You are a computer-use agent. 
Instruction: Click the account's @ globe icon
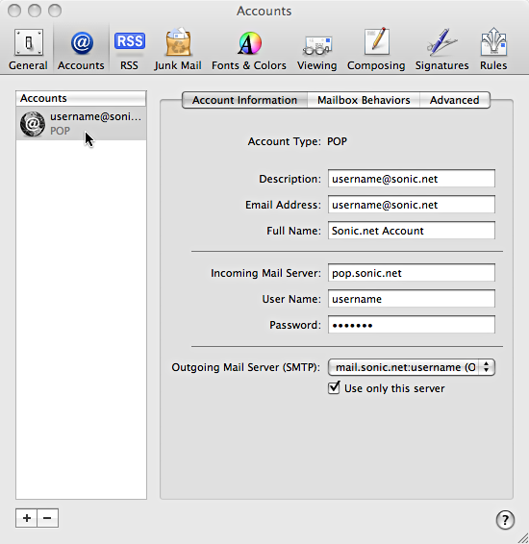coord(33,124)
